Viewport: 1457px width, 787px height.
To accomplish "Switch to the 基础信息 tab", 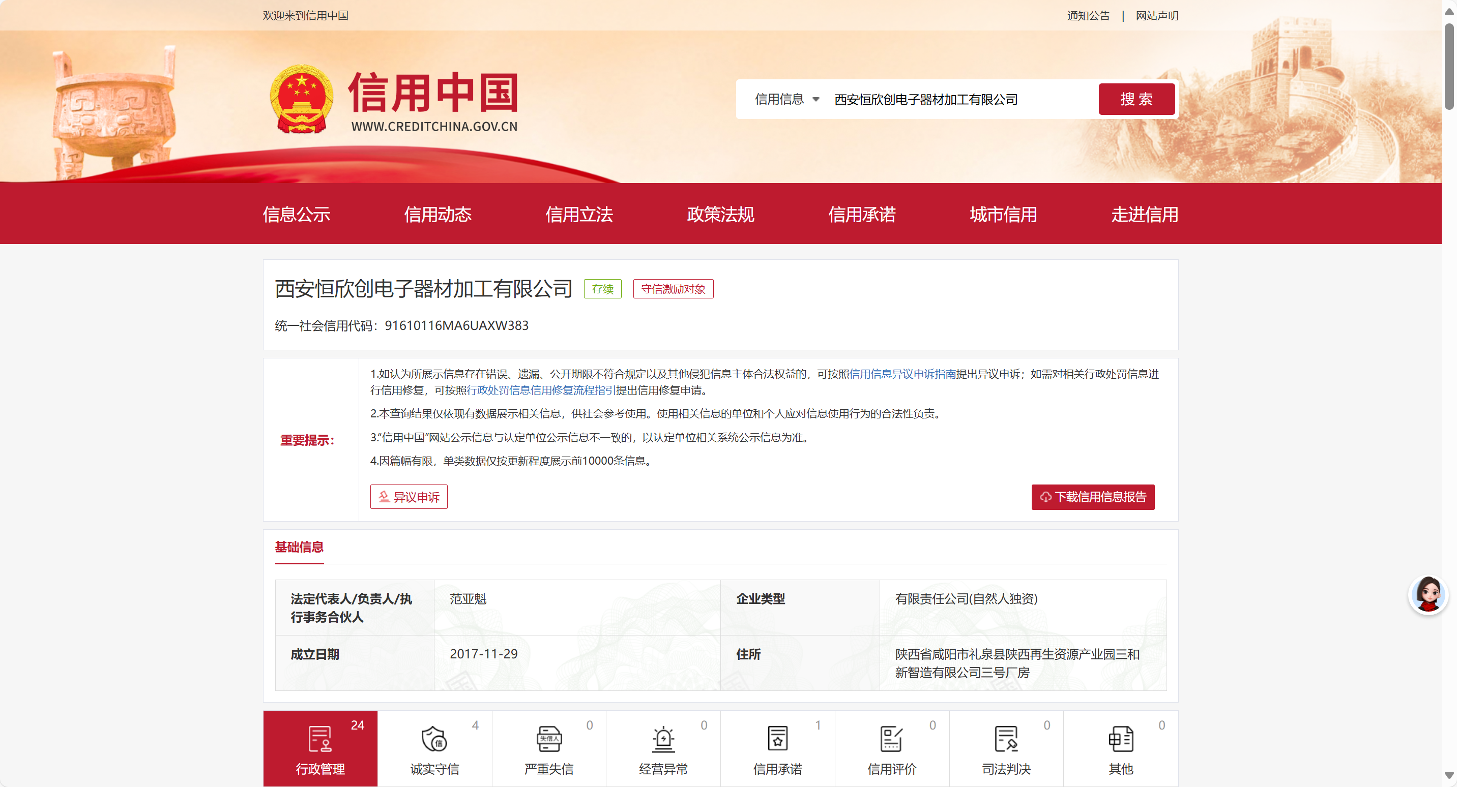I will point(299,547).
